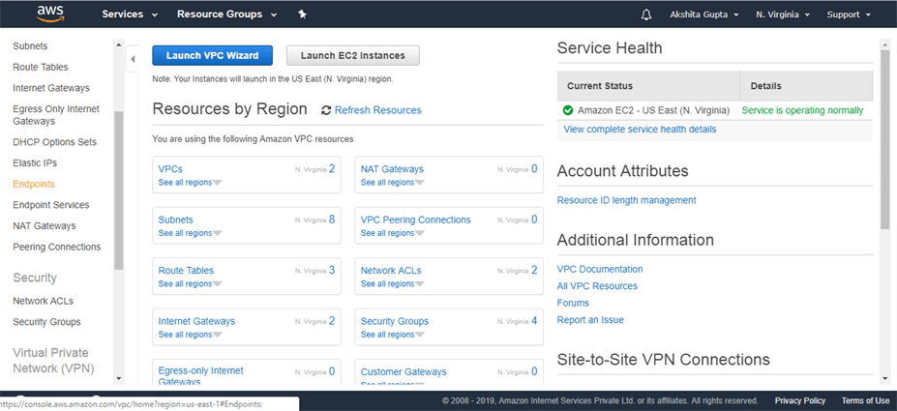Open View complete service health details link
This screenshot has width=897, height=411.
640,129
